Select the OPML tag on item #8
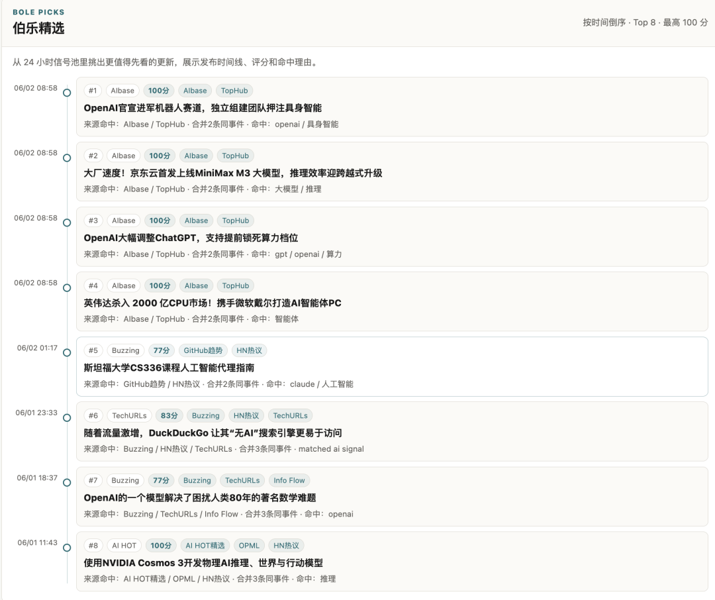Image resolution: width=715 pixels, height=600 pixels. click(249, 546)
